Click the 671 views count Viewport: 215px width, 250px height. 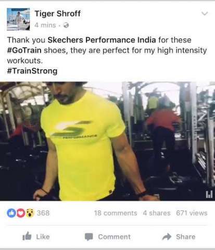coord(192,213)
